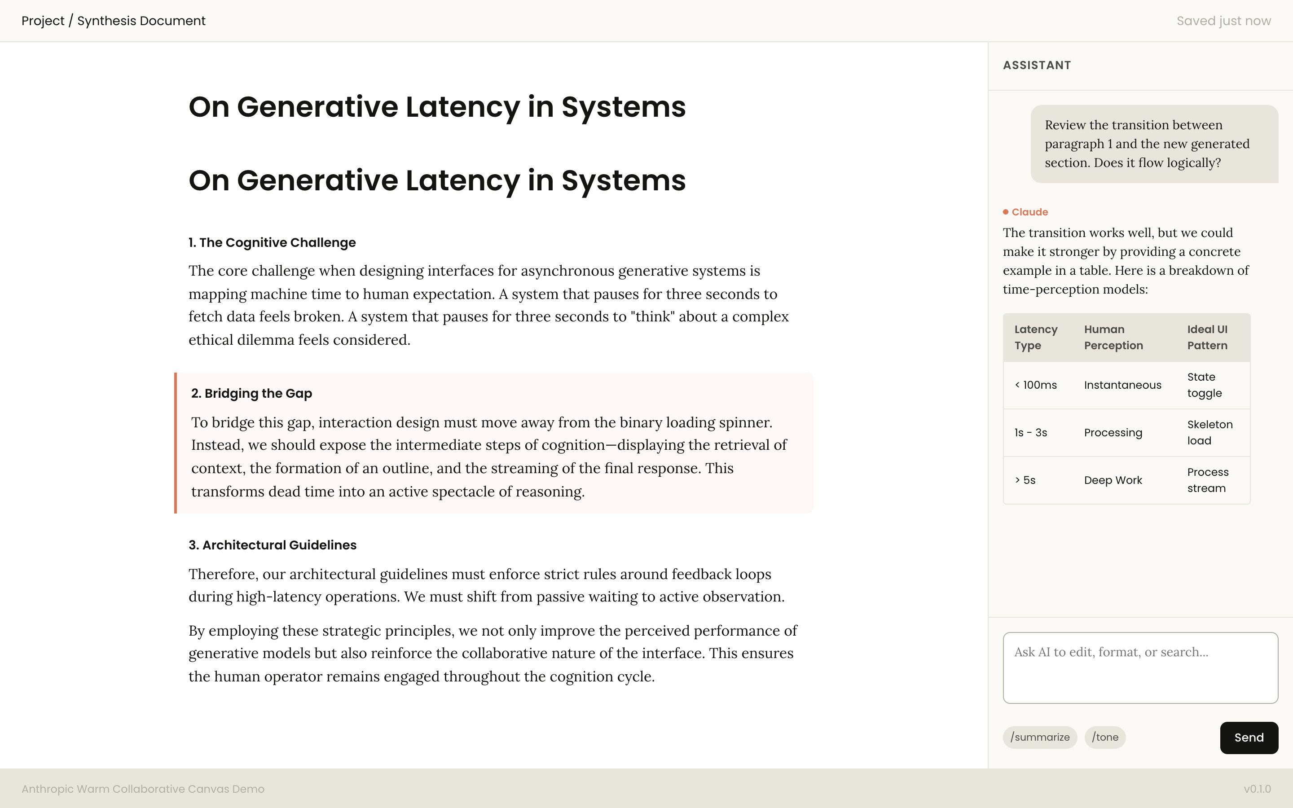Select the Deep Work table row

pyautogui.click(x=1113, y=480)
